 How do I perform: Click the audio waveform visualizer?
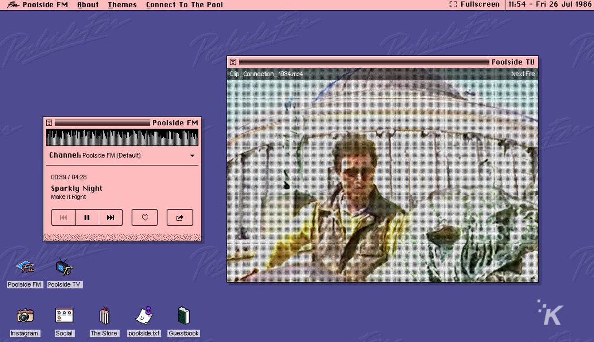122,138
